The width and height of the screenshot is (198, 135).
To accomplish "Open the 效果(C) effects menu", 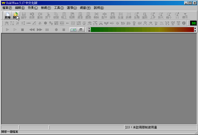I will pos(33,8).
